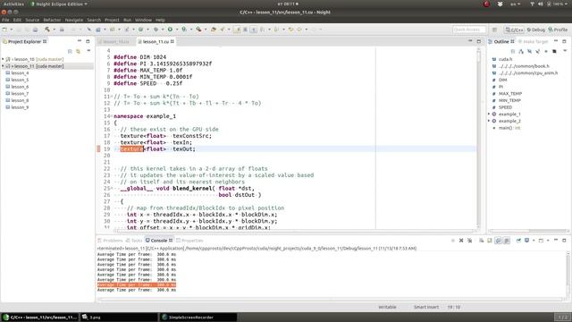Select cuda.h in Outline

505,59
